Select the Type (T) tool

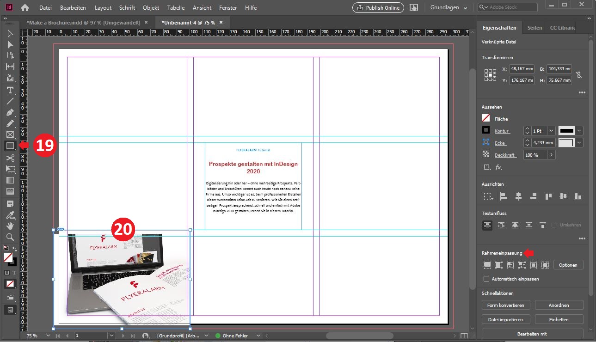[x=10, y=90]
